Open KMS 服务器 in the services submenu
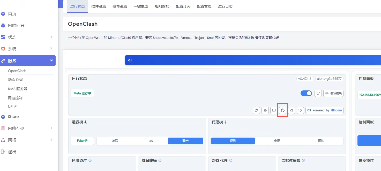381x171 pixels. (18, 89)
